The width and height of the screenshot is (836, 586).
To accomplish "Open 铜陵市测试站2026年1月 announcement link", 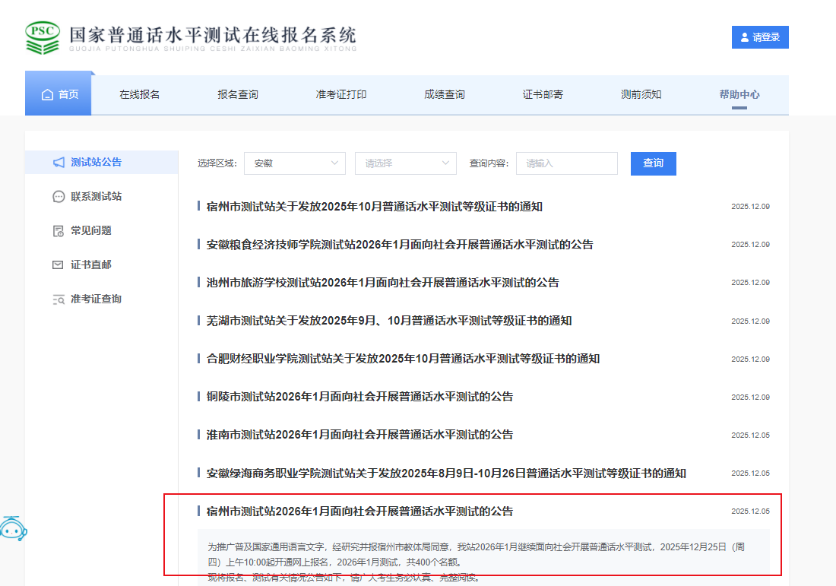I will (359, 397).
